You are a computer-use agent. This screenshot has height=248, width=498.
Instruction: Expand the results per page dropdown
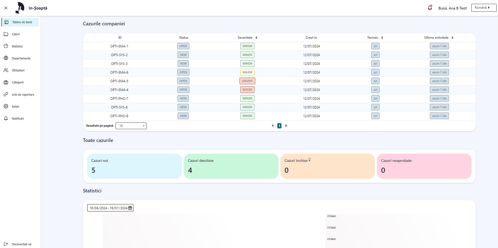[131, 126]
